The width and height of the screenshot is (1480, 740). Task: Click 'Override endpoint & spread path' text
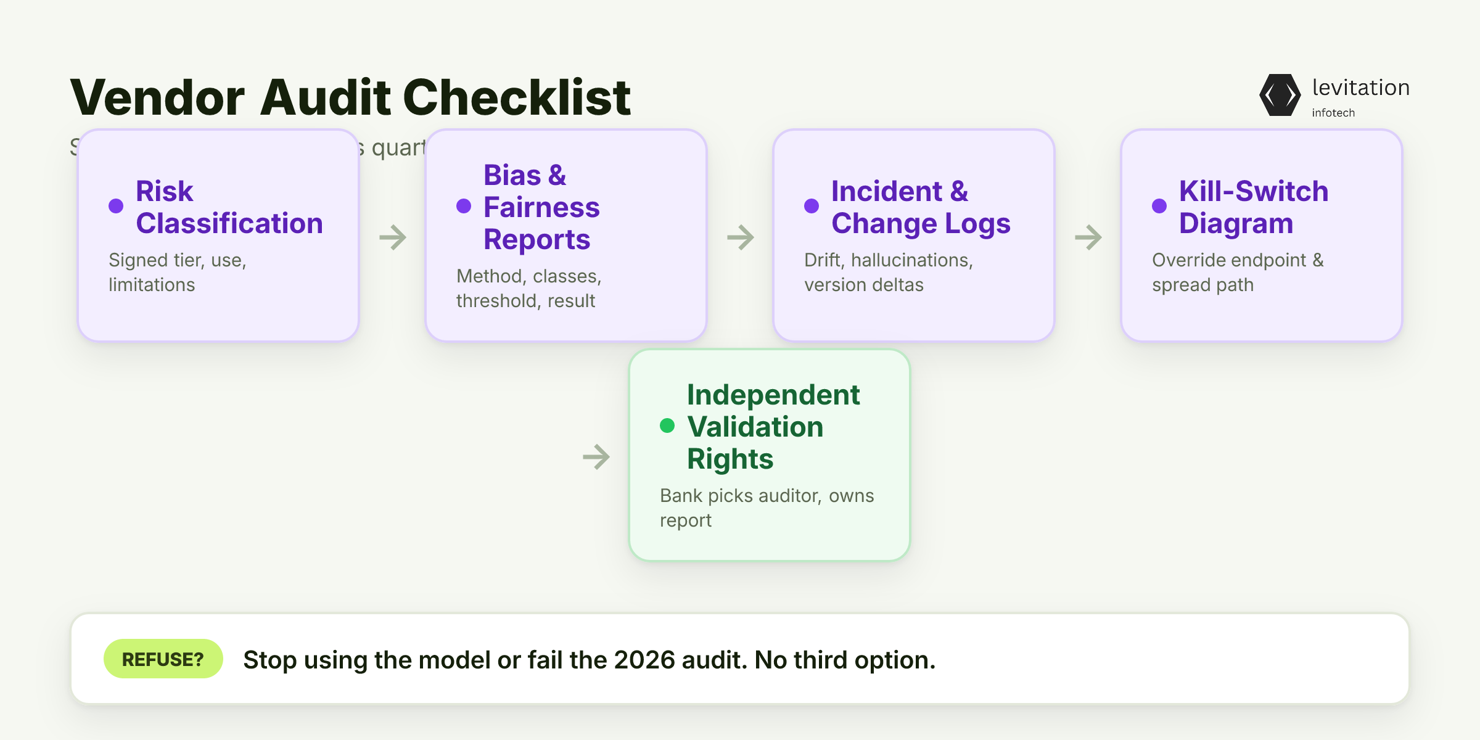1238,273
